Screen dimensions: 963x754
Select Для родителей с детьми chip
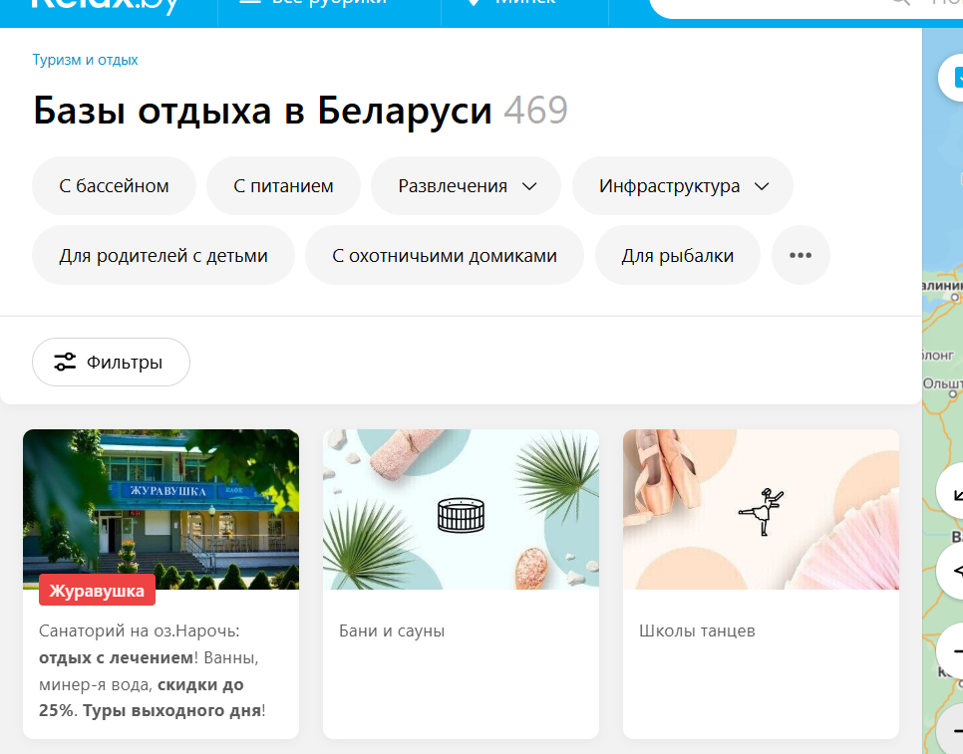[x=163, y=255]
